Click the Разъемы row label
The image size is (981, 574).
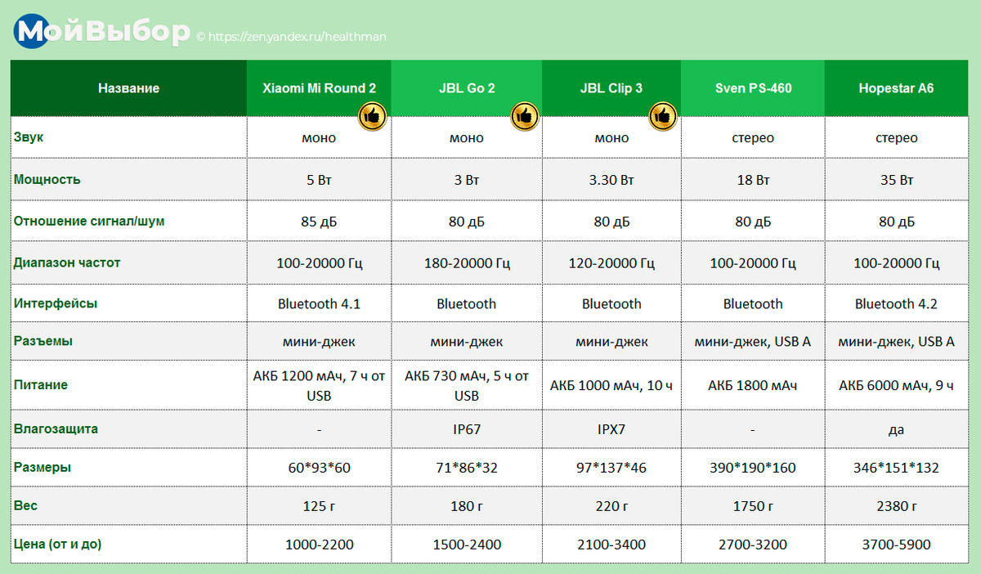point(43,341)
